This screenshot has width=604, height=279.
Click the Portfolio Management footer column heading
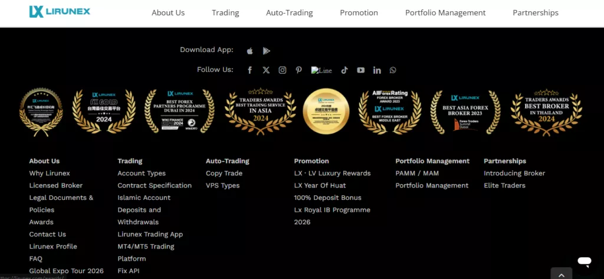(432, 161)
